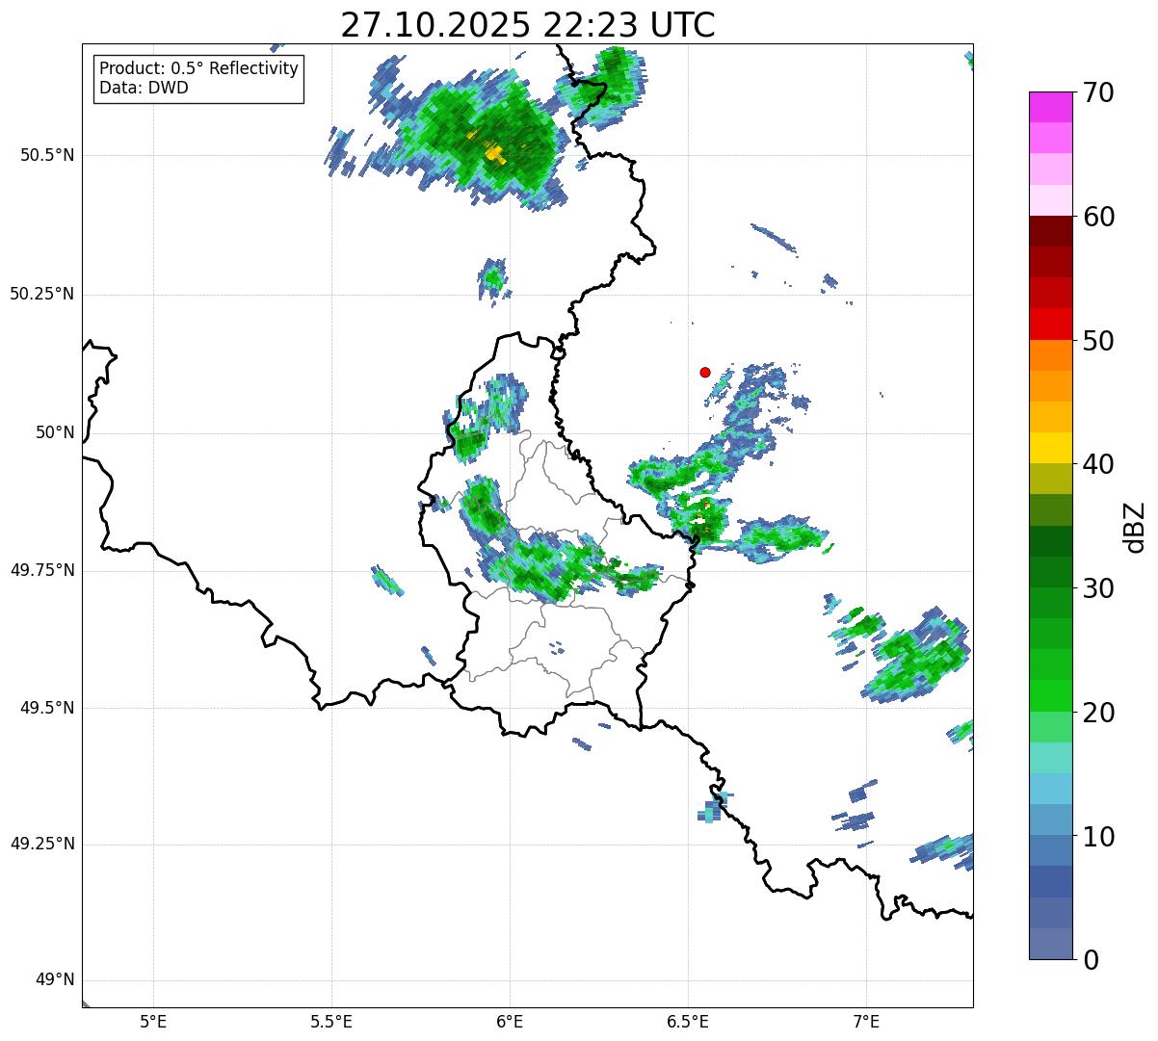
Task: Click the latitude label 49.75°N
Action: tap(42, 570)
